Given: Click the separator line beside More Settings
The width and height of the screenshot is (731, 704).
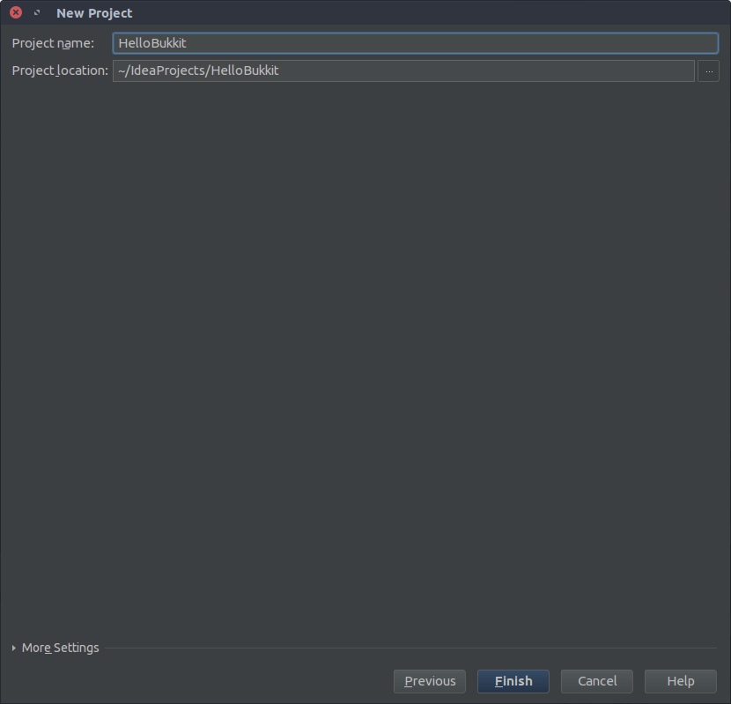Looking at the screenshot, I should point(410,648).
